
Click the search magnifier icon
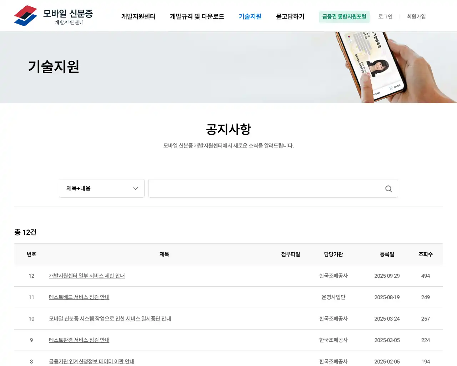[x=388, y=188]
